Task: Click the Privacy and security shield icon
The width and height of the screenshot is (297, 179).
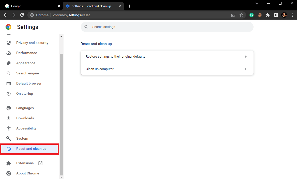Action: click(9, 43)
